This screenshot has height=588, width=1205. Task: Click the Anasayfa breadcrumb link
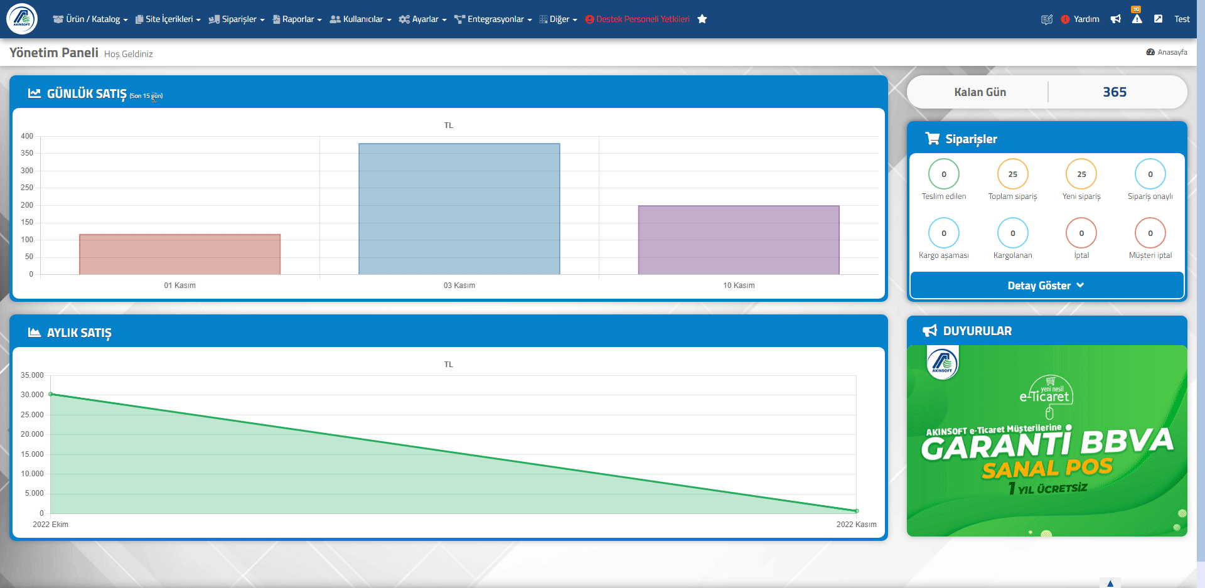(x=1167, y=52)
